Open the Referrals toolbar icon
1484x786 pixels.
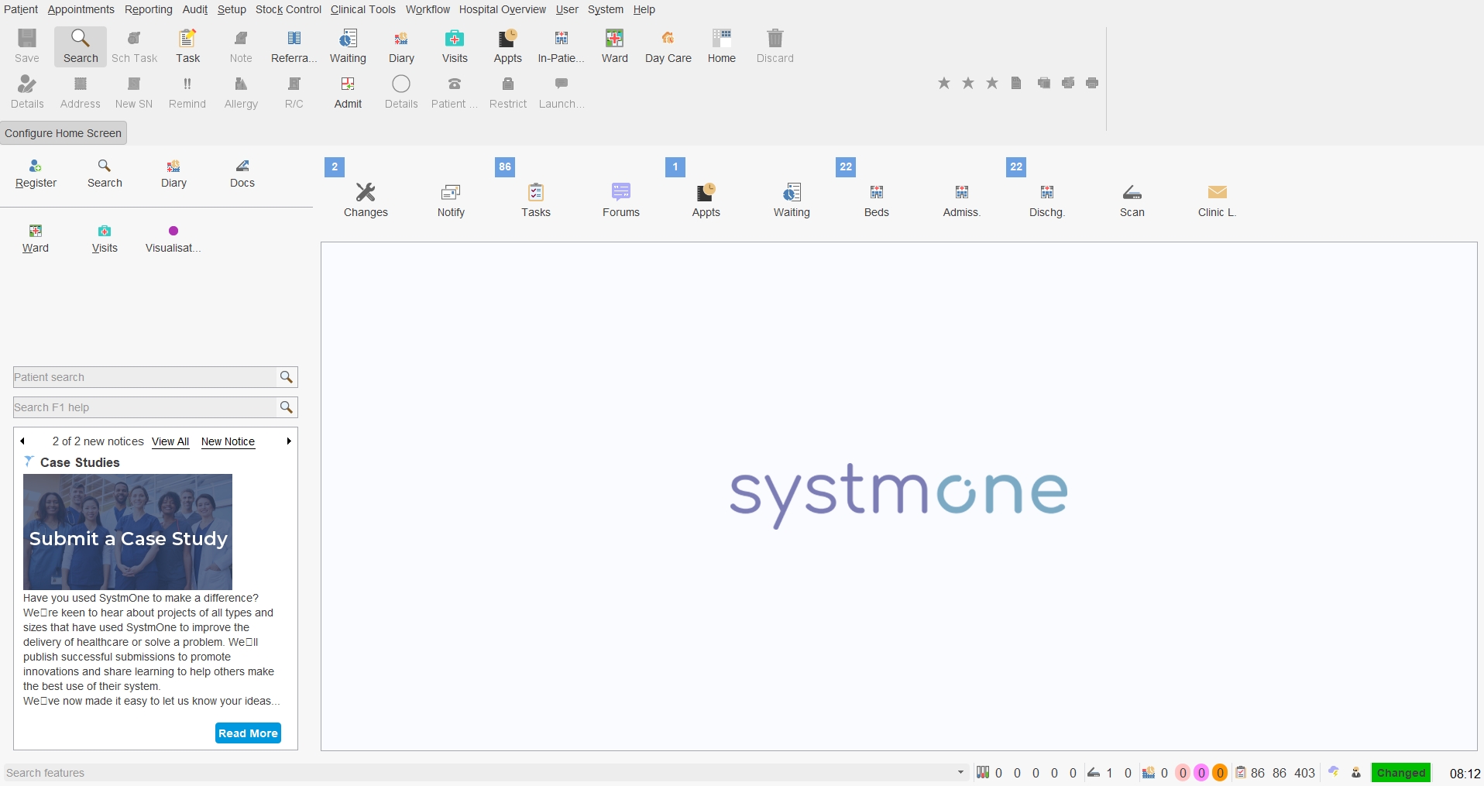click(x=294, y=46)
